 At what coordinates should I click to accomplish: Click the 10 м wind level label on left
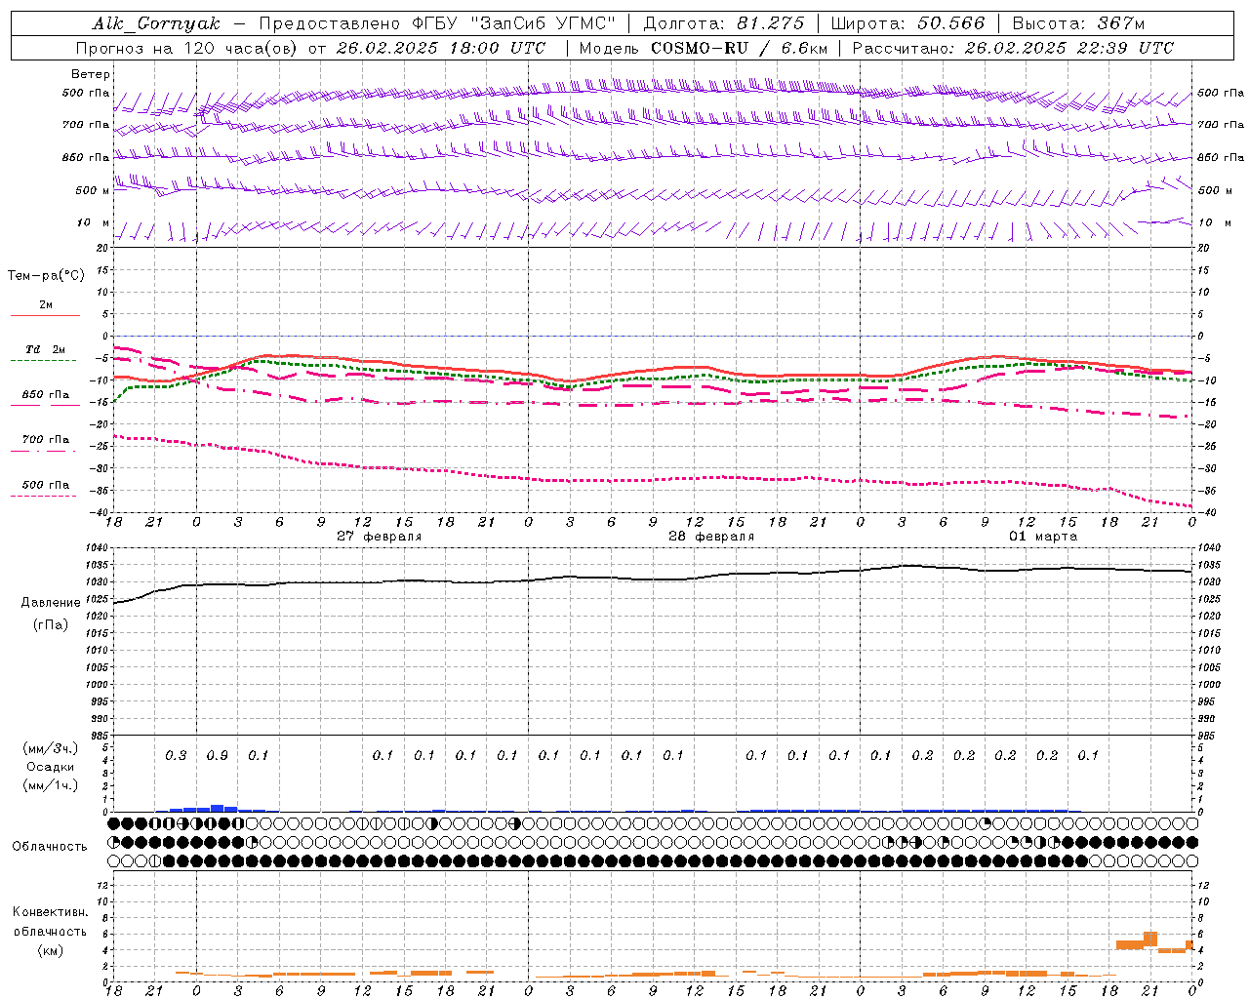tap(93, 223)
